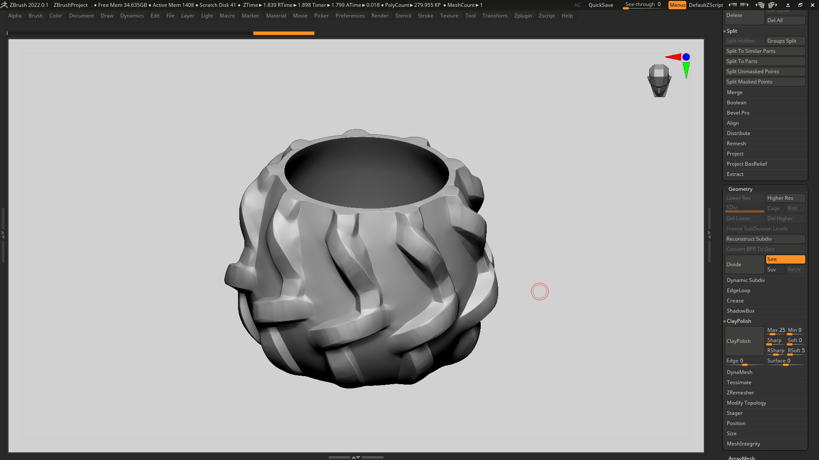Click Split To Similar Parts button
819x460 pixels.
pyautogui.click(x=765, y=51)
